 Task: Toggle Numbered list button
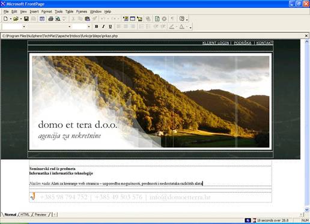141,26
